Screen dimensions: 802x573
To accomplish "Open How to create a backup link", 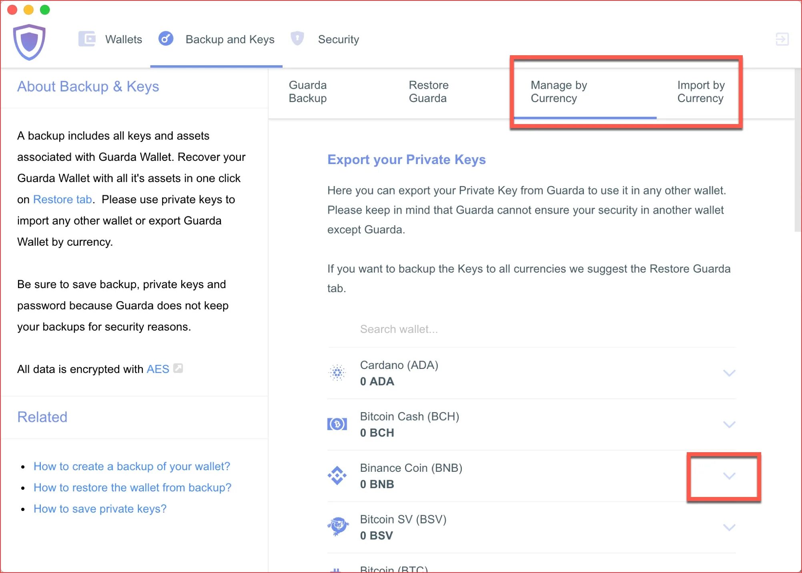I will tap(132, 466).
